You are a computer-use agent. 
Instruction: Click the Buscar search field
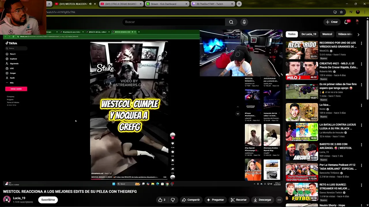tap(174, 22)
